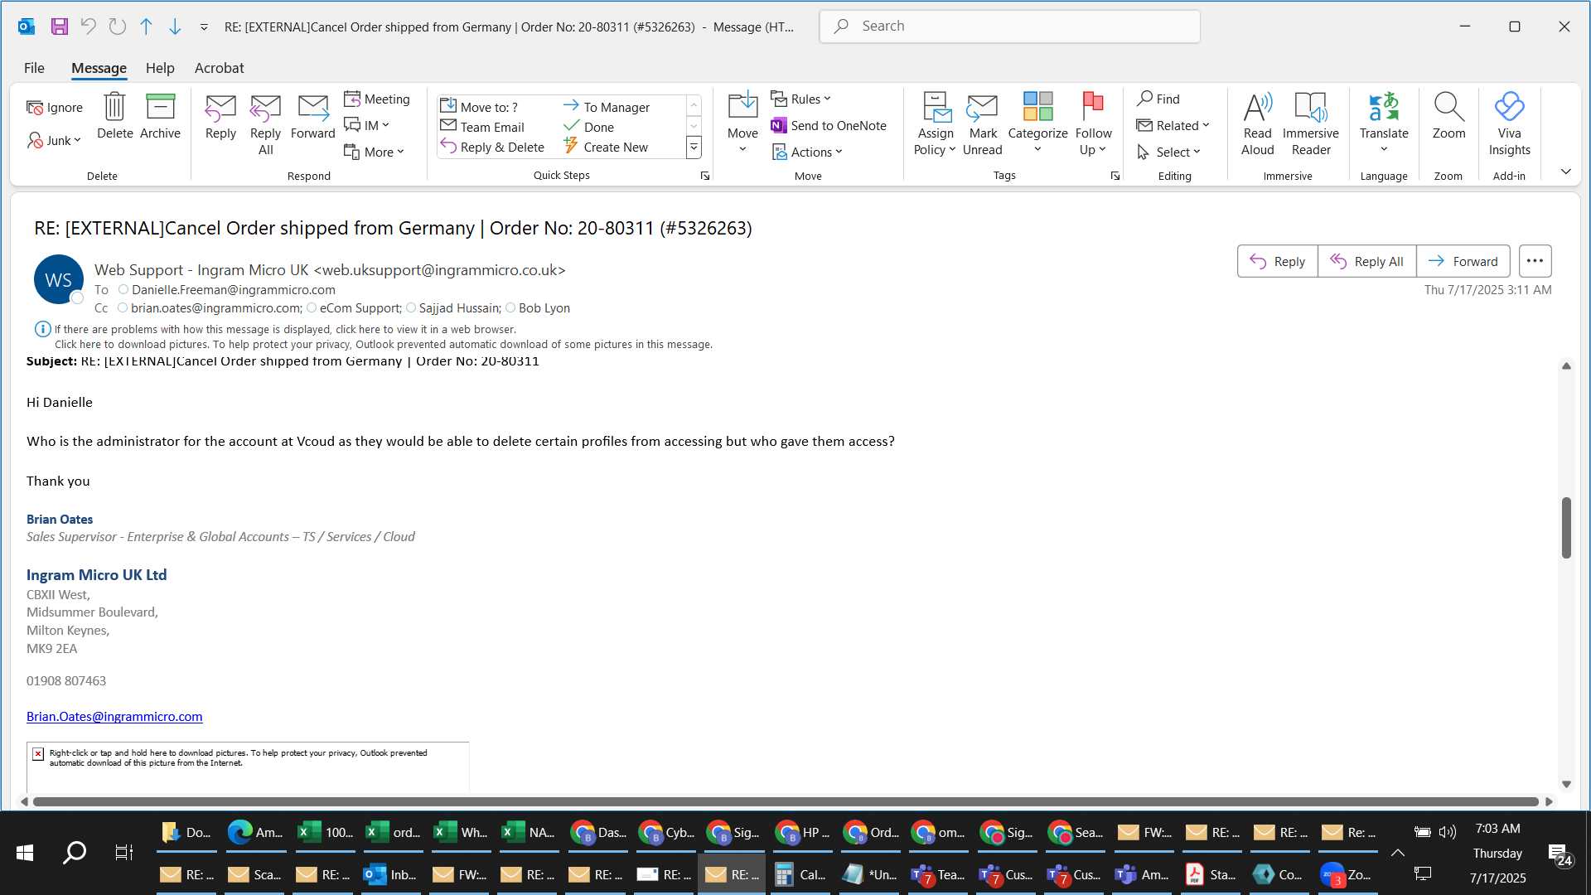Screen dimensions: 1591x895
Task: Click presence indicator beside brian.oates@ingrammicro.com
Action: coord(123,307)
